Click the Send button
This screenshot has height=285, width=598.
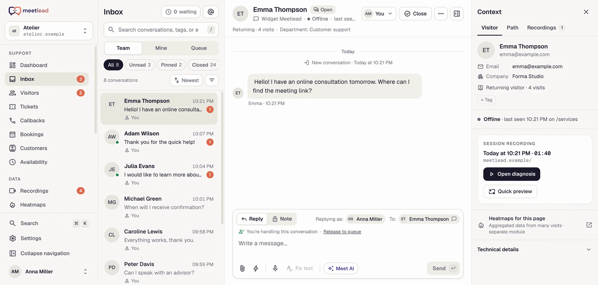click(443, 268)
